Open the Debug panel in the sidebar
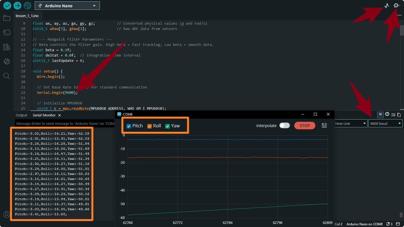This screenshot has width=404, height=227. point(7,62)
